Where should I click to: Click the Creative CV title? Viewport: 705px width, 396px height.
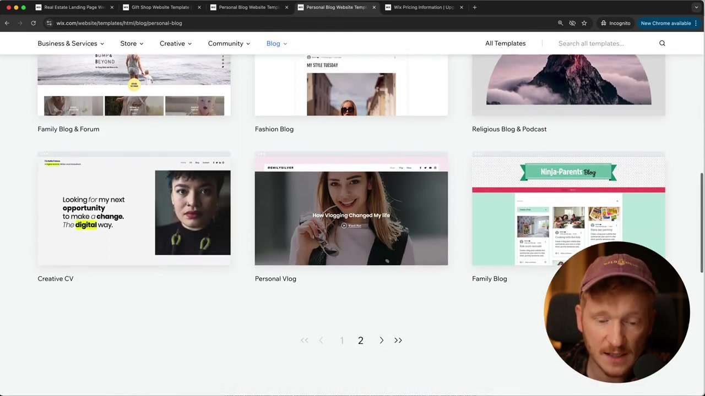tap(55, 279)
